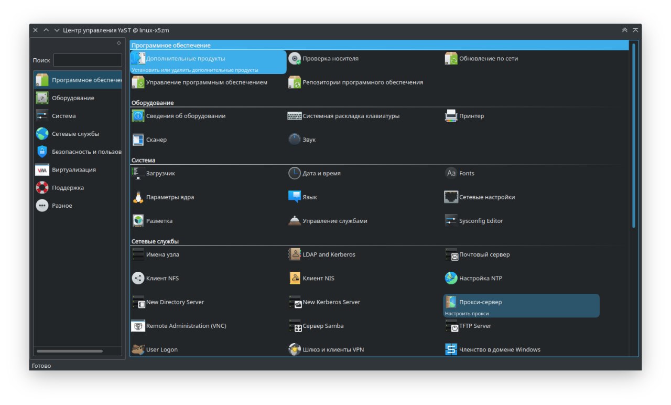Open Разметка partitioner icon

pos(138,221)
